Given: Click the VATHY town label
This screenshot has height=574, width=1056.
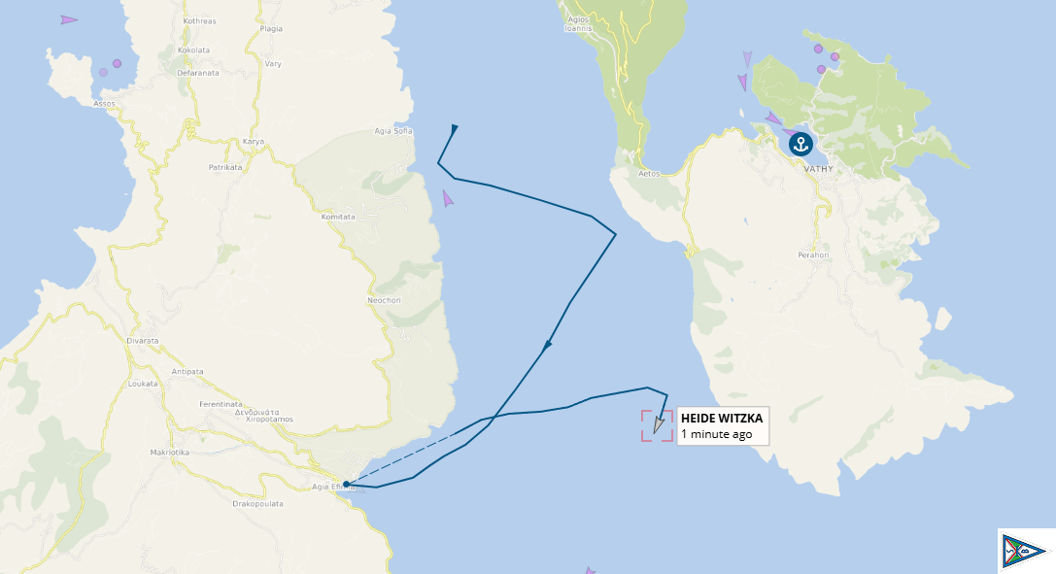Looking at the screenshot, I should coord(819,169).
